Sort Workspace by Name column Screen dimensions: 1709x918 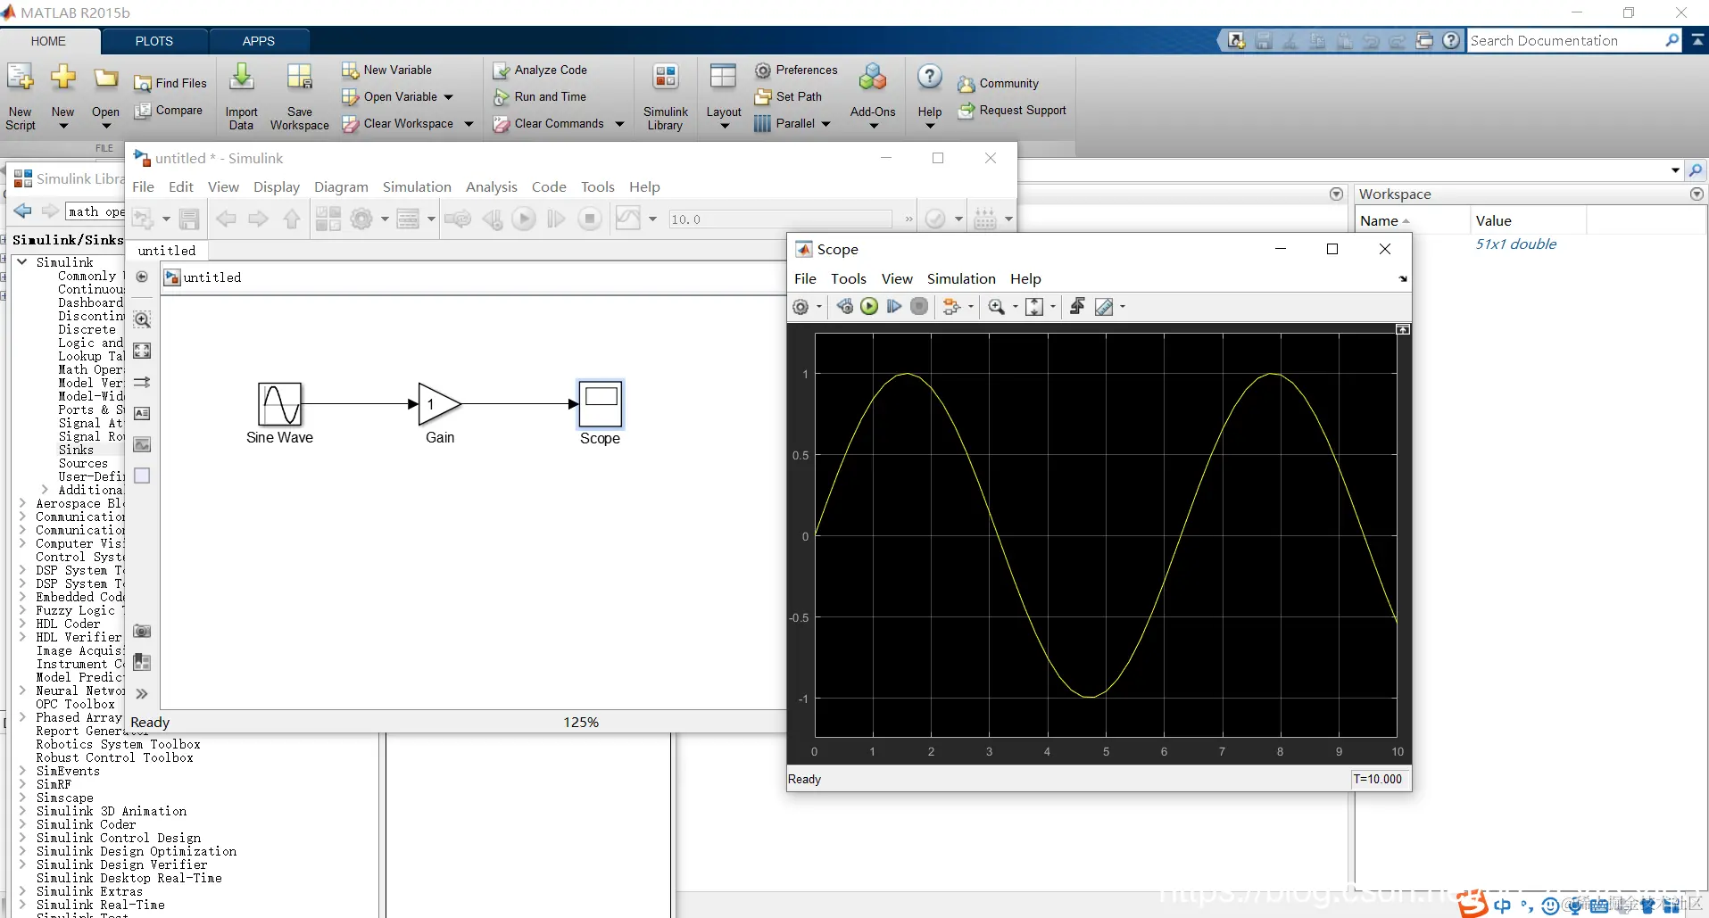pyautogui.click(x=1412, y=221)
